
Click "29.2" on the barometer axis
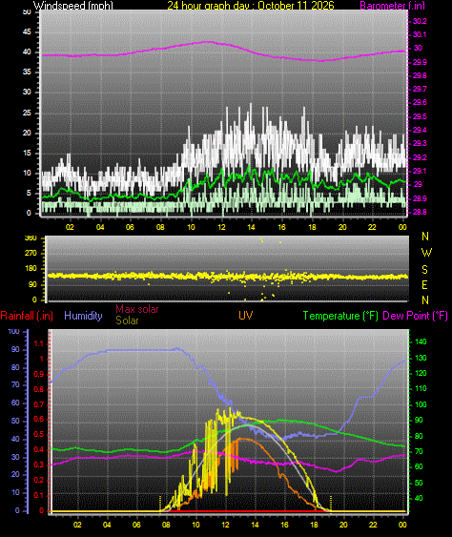tap(420, 157)
